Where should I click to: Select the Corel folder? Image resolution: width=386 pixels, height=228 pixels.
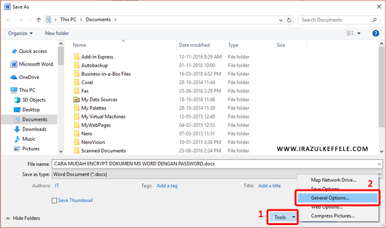pyautogui.click(x=83, y=82)
